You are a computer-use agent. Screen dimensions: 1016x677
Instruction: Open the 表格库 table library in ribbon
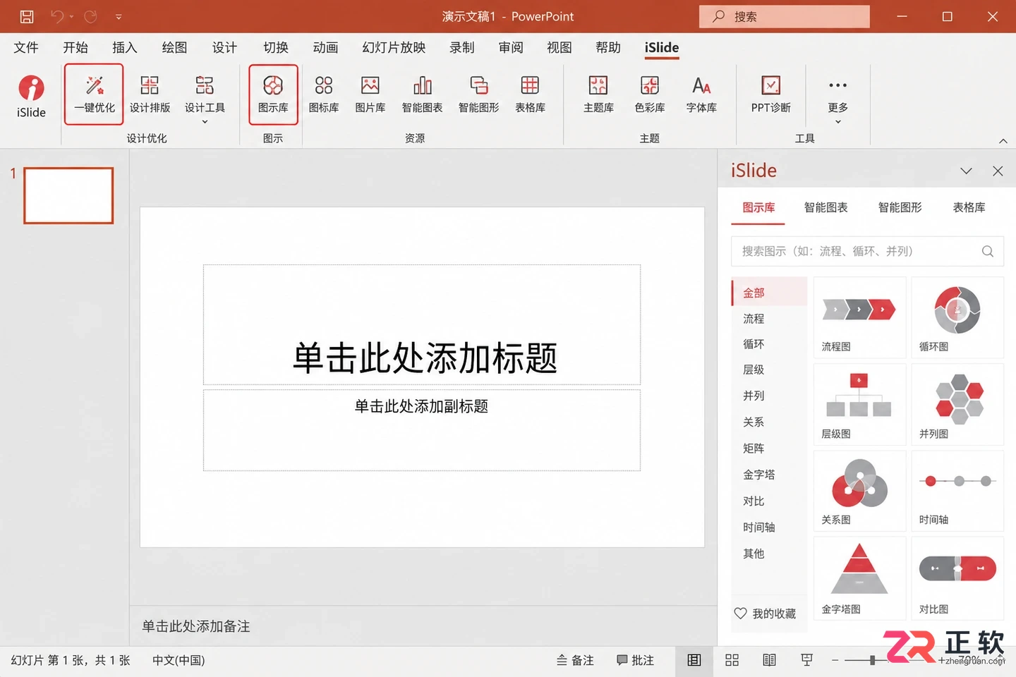(530, 94)
